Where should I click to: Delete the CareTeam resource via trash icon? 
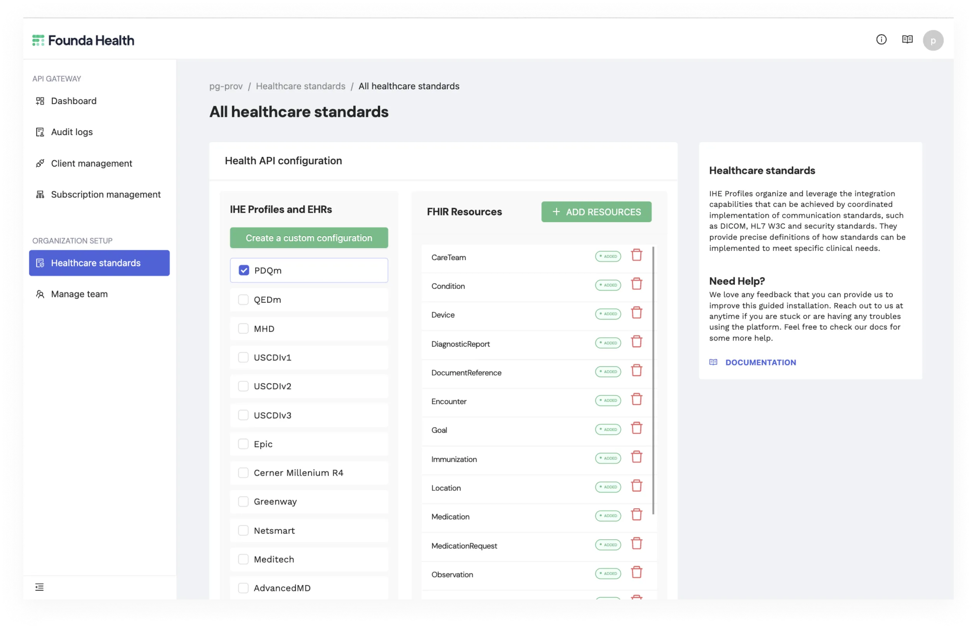coord(636,255)
